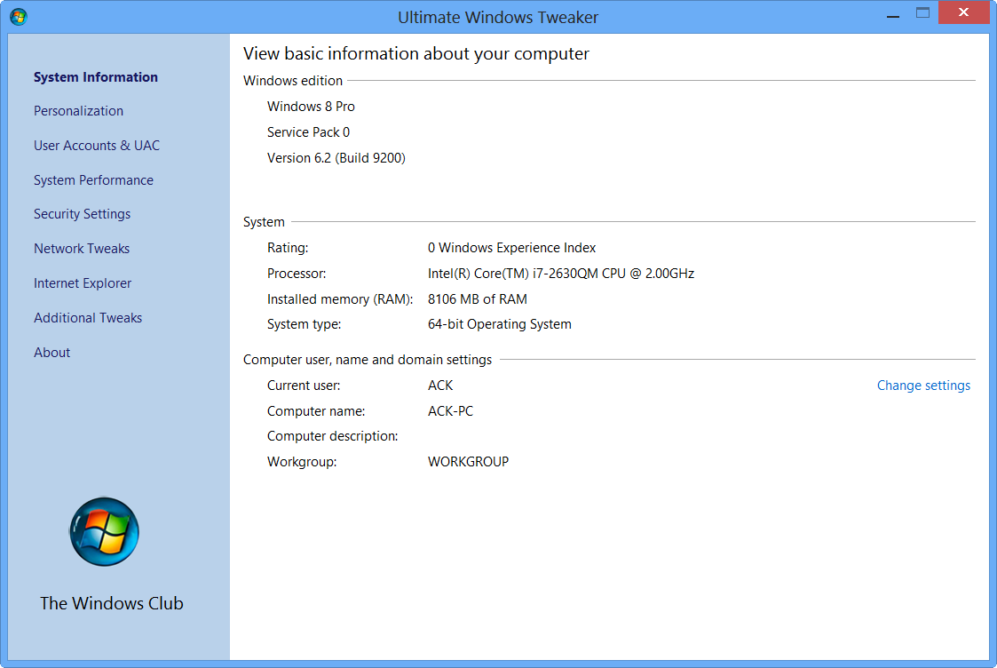The width and height of the screenshot is (997, 668).
Task: Click the 8106 MB of RAM value
Action: pos(478,299)
